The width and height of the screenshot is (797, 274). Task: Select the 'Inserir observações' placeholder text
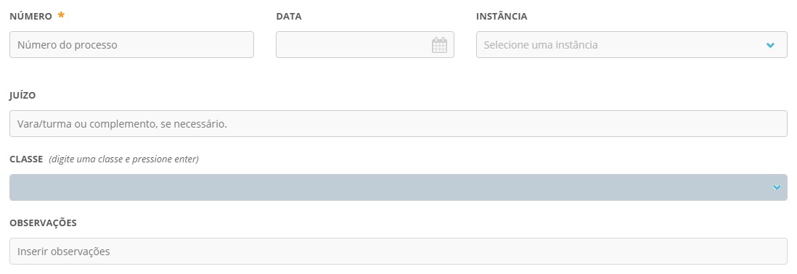pos(64,251)
